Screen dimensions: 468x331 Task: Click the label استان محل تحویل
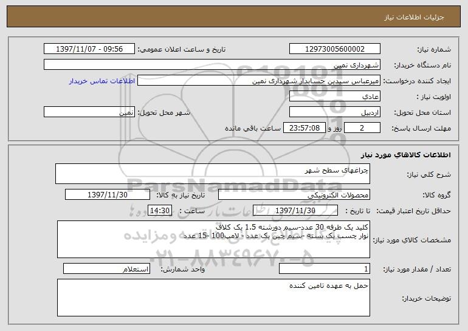pyautogui.click(x=422, y=113)
